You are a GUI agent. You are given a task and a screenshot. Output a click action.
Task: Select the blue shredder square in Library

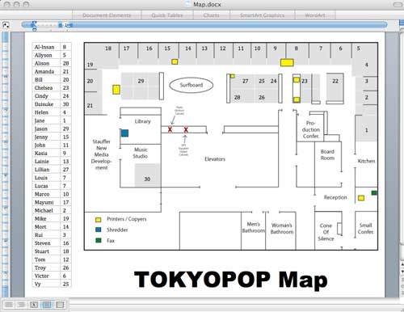(124, 133)
